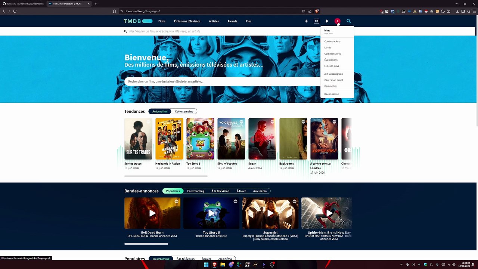Screen dimensions: 478x269
Task: Open Paramètres from the profile menu
Action: click(331, 86)
